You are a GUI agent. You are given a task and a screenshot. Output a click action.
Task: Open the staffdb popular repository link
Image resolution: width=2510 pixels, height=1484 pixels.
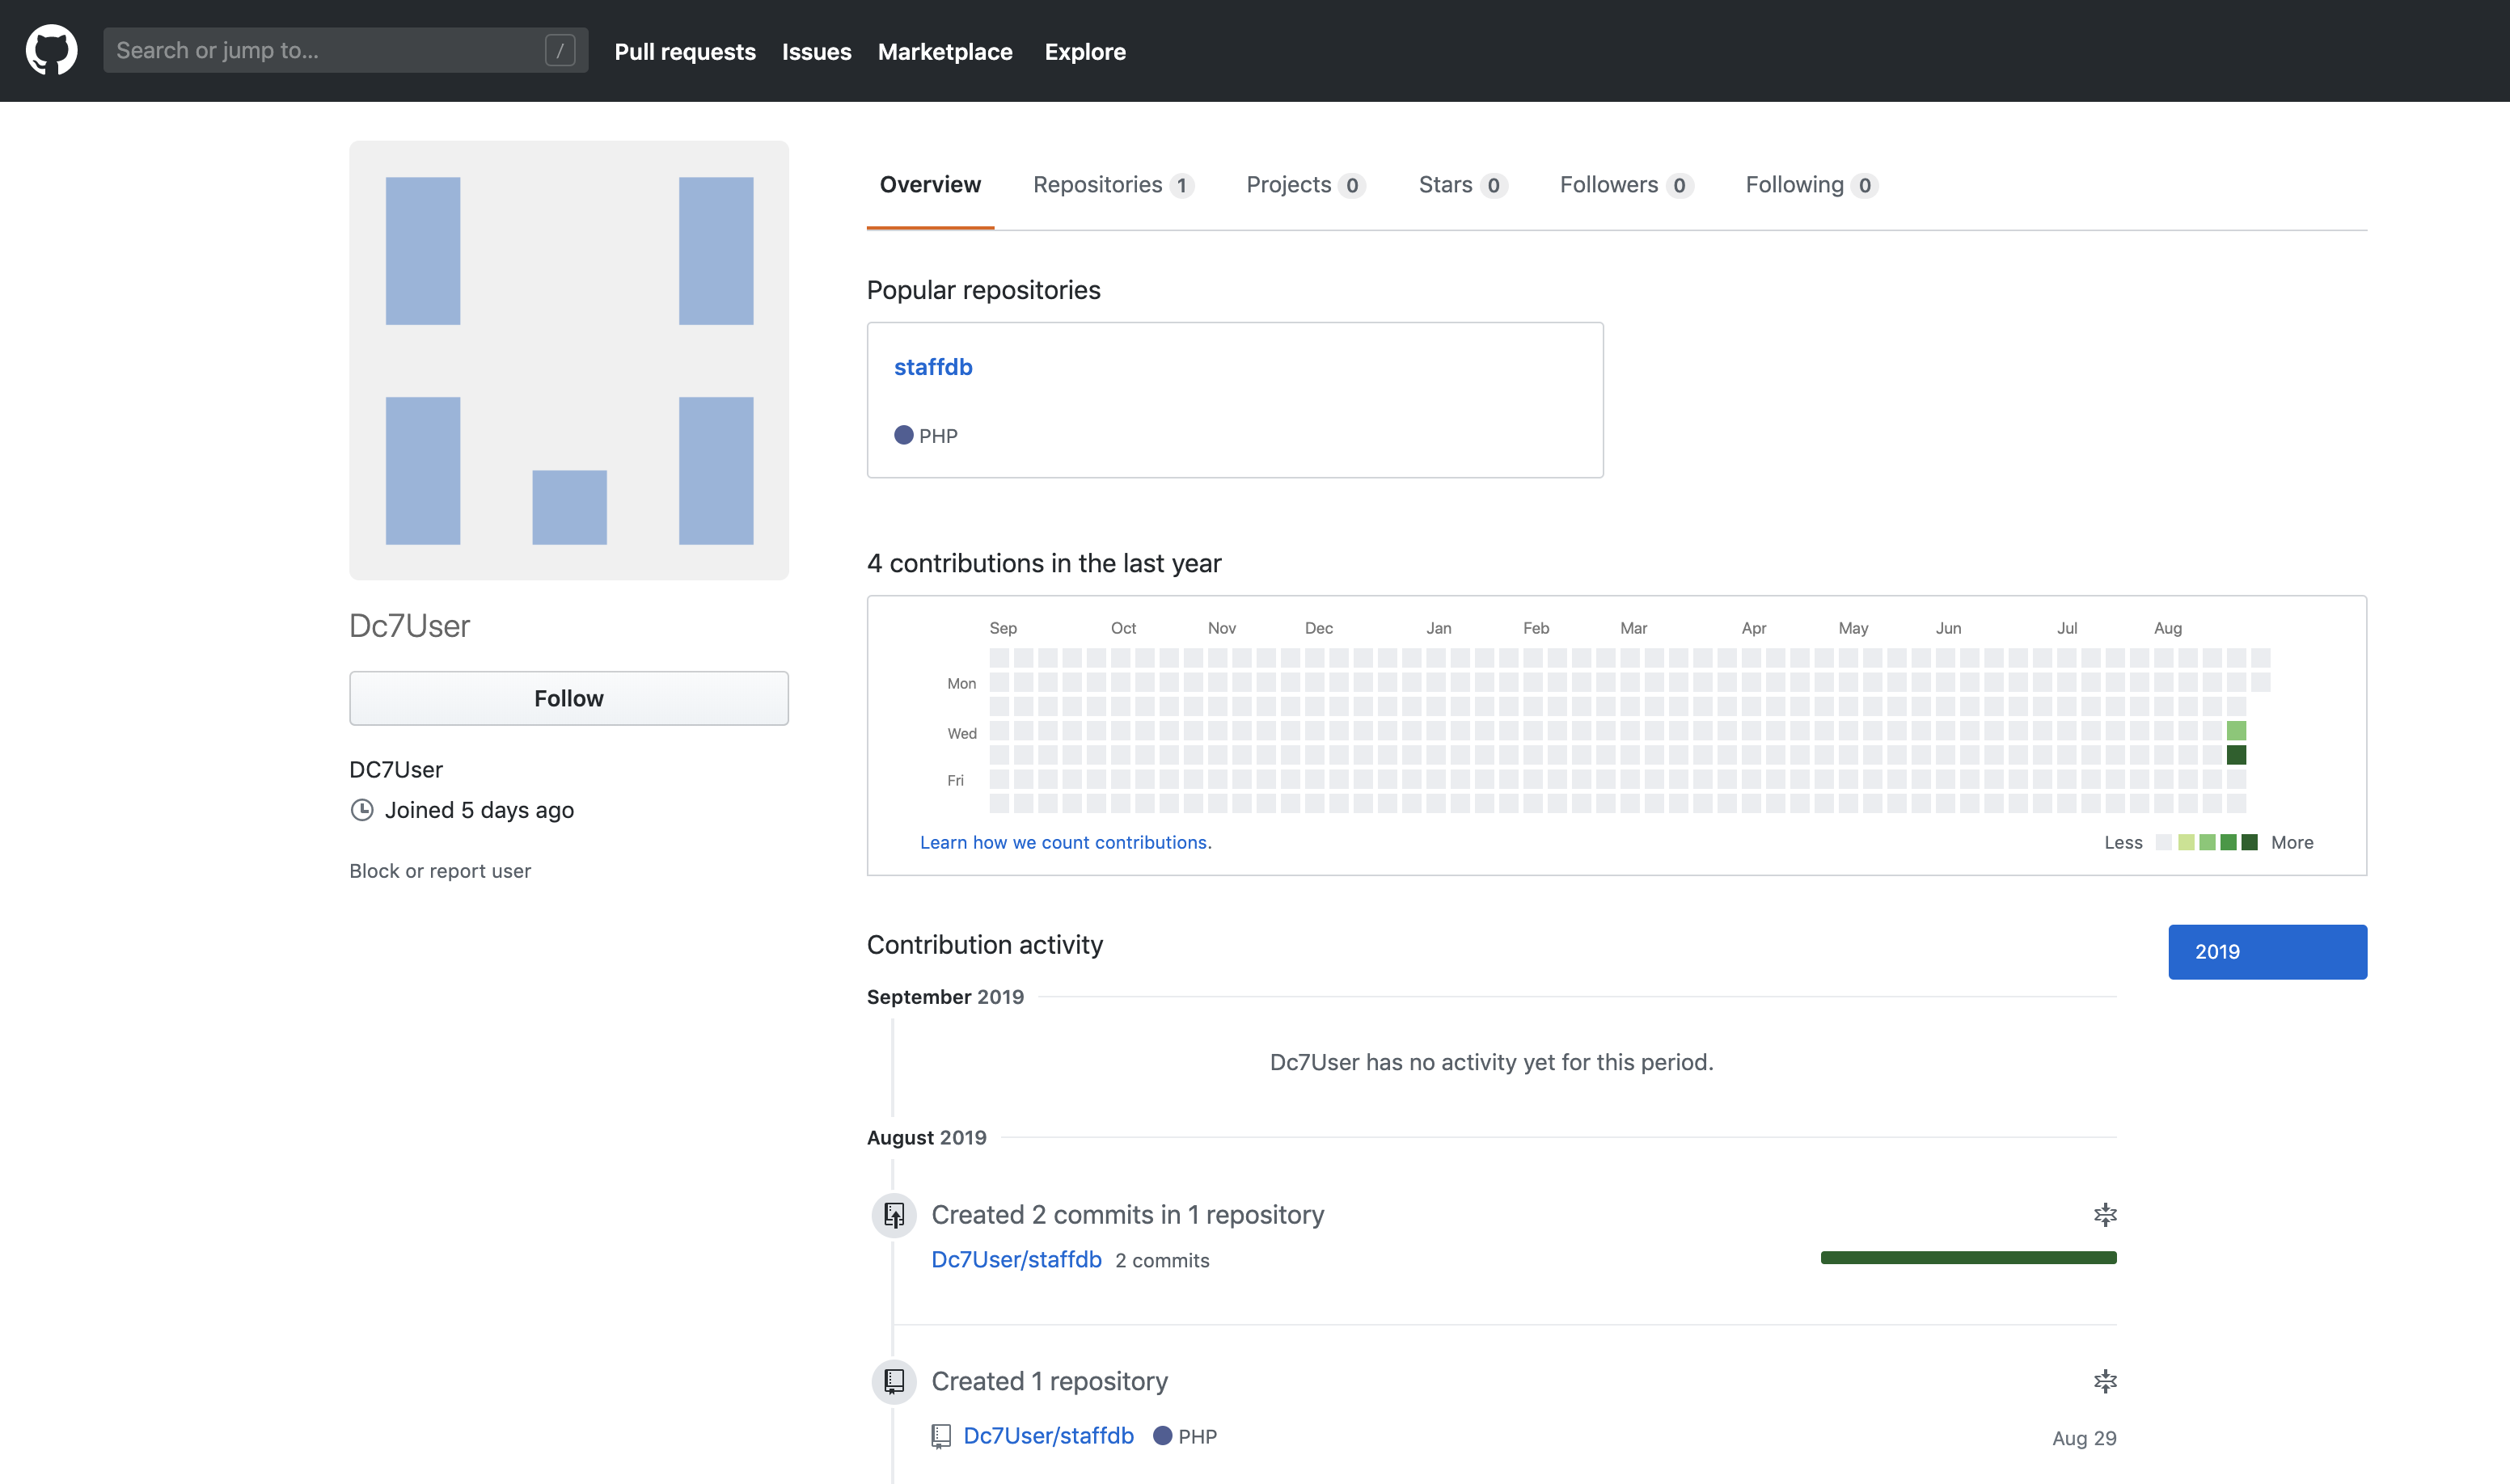click(x=933, y=367)
